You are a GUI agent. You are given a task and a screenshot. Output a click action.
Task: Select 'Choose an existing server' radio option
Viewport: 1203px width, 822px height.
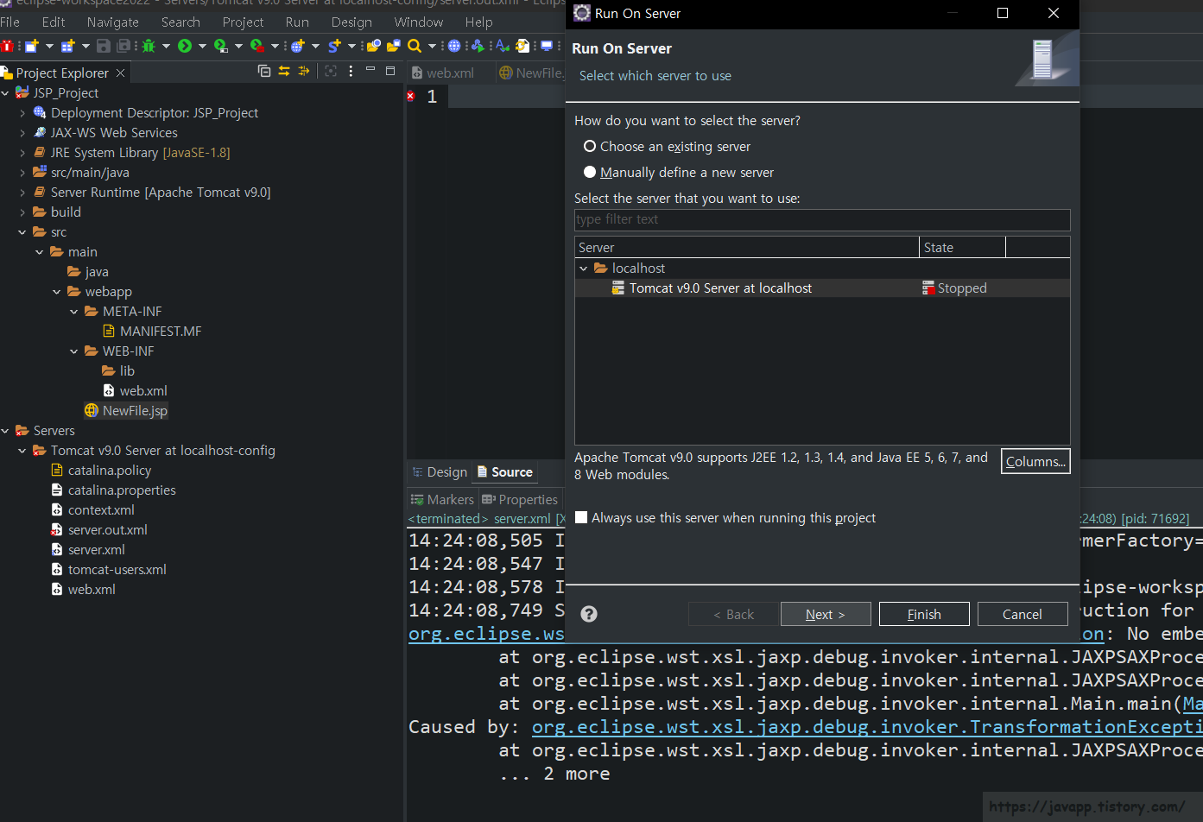590,147
